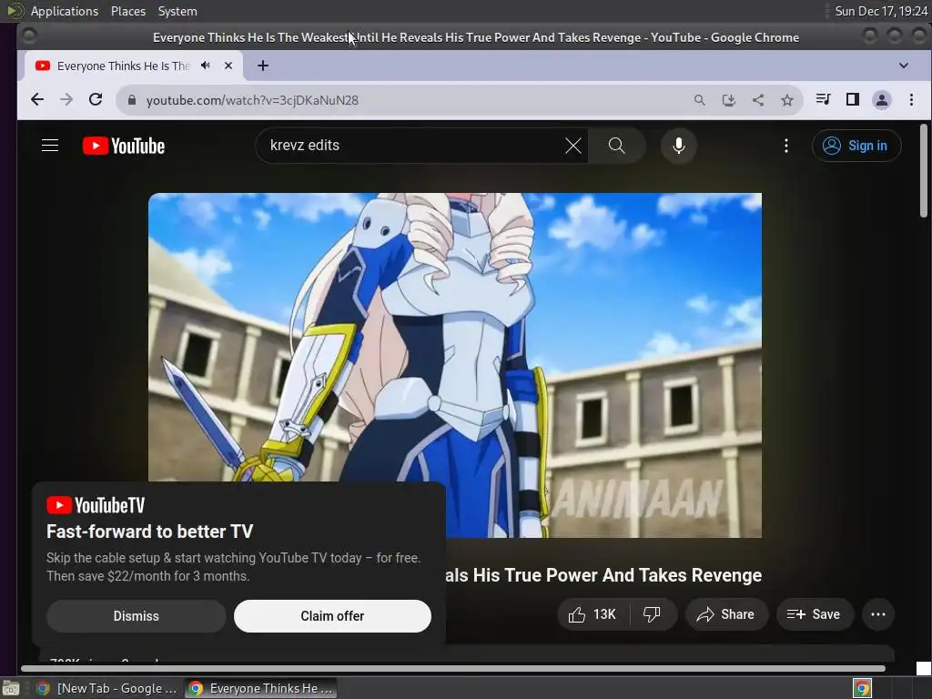
Task: Open Chrome three-dot customize menu
Action: [911, 100]
